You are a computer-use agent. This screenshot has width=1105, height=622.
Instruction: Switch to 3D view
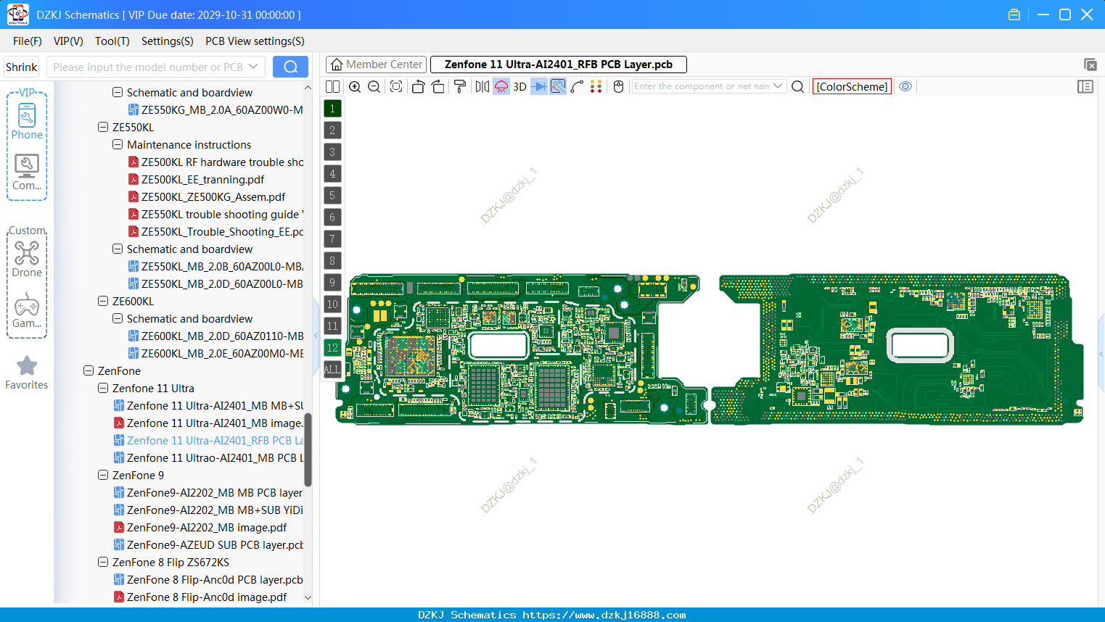pyautogui.click(x=519, y=86)
